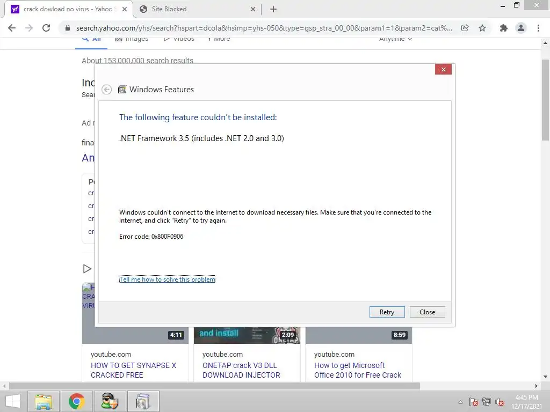The image size is (550, 412).
Task: Show hidden system tray icons
Action: pos(460,402)
